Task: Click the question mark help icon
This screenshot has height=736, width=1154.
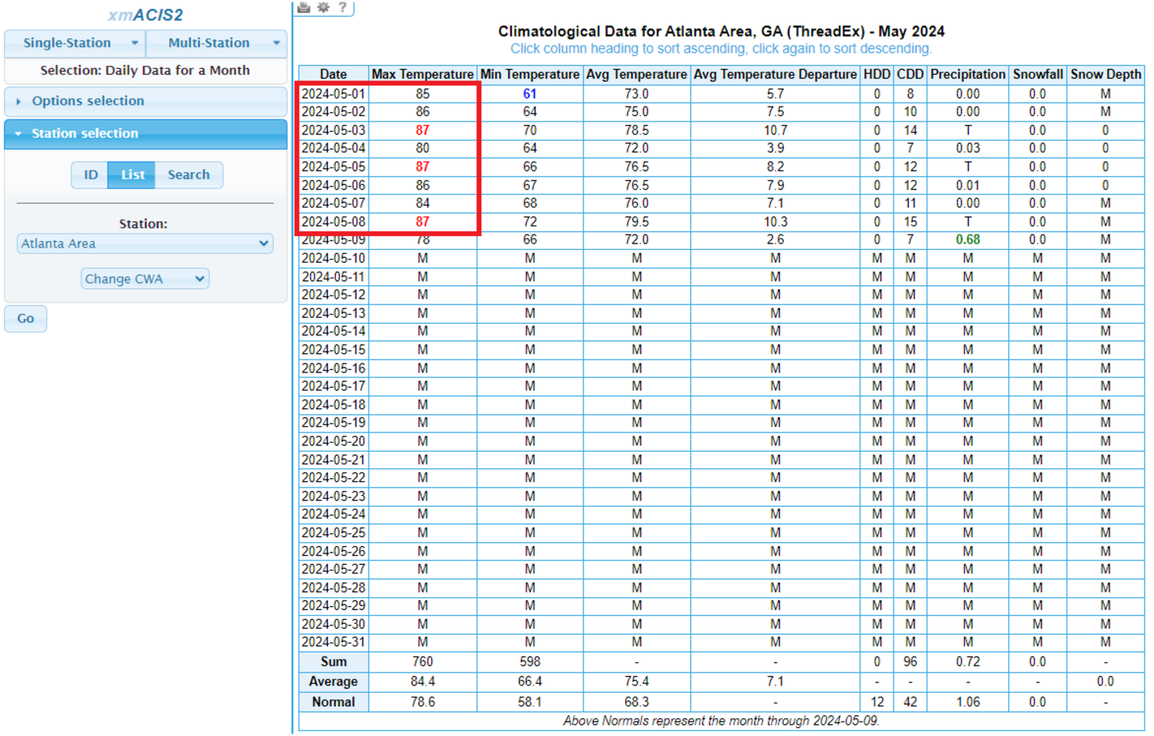Action: tap(342, 7)
